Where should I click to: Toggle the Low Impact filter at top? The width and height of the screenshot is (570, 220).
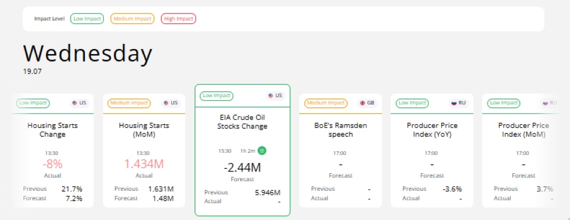pyautogui.click(x=87, y=19)
